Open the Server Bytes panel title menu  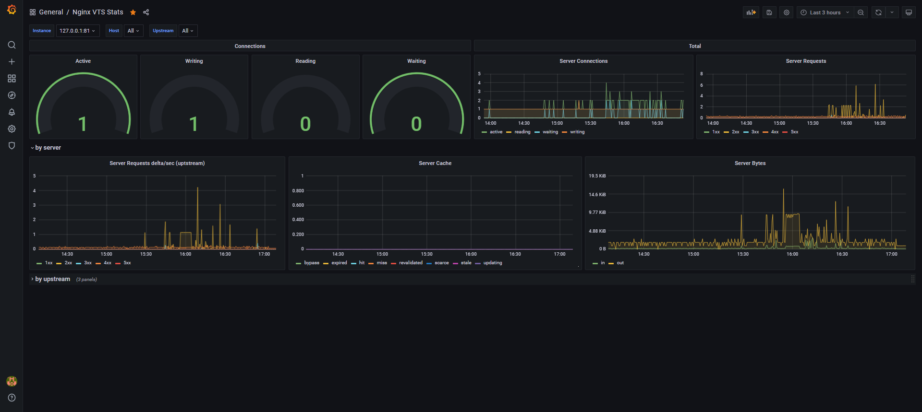750,163
